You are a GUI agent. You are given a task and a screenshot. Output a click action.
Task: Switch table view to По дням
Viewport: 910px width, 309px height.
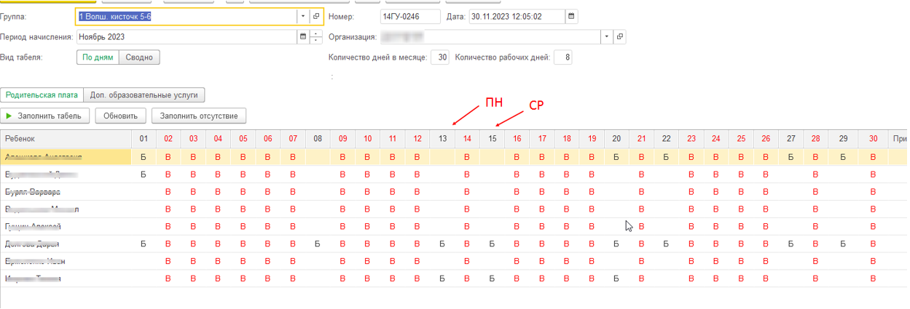point(98,57)
